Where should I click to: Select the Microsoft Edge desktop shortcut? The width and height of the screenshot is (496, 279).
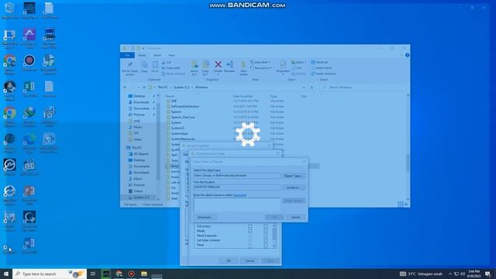(29, 143)
